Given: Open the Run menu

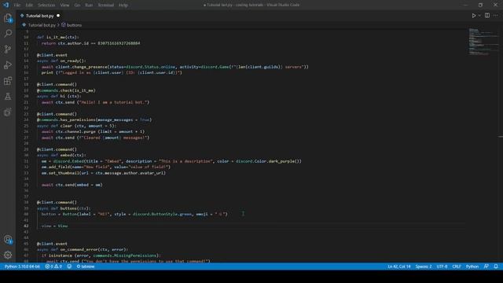Looking at the screenshot, I should click(89, 6).
